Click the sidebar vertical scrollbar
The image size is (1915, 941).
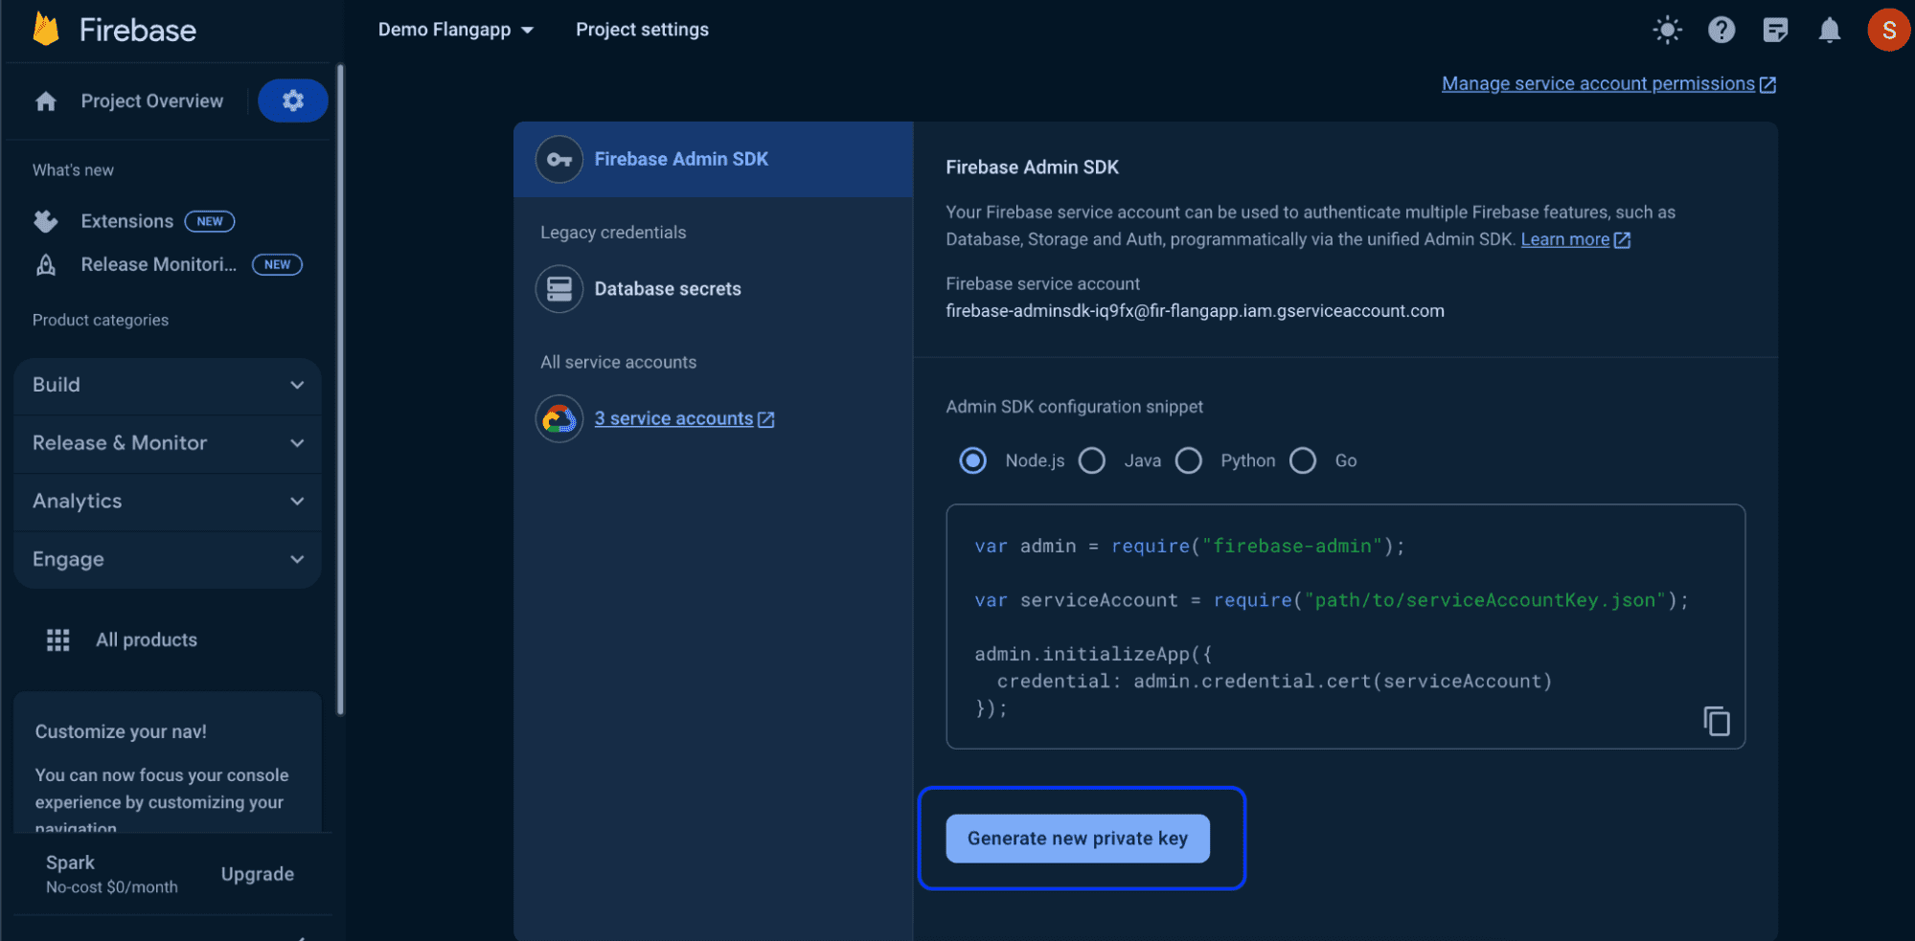[340, 383]
